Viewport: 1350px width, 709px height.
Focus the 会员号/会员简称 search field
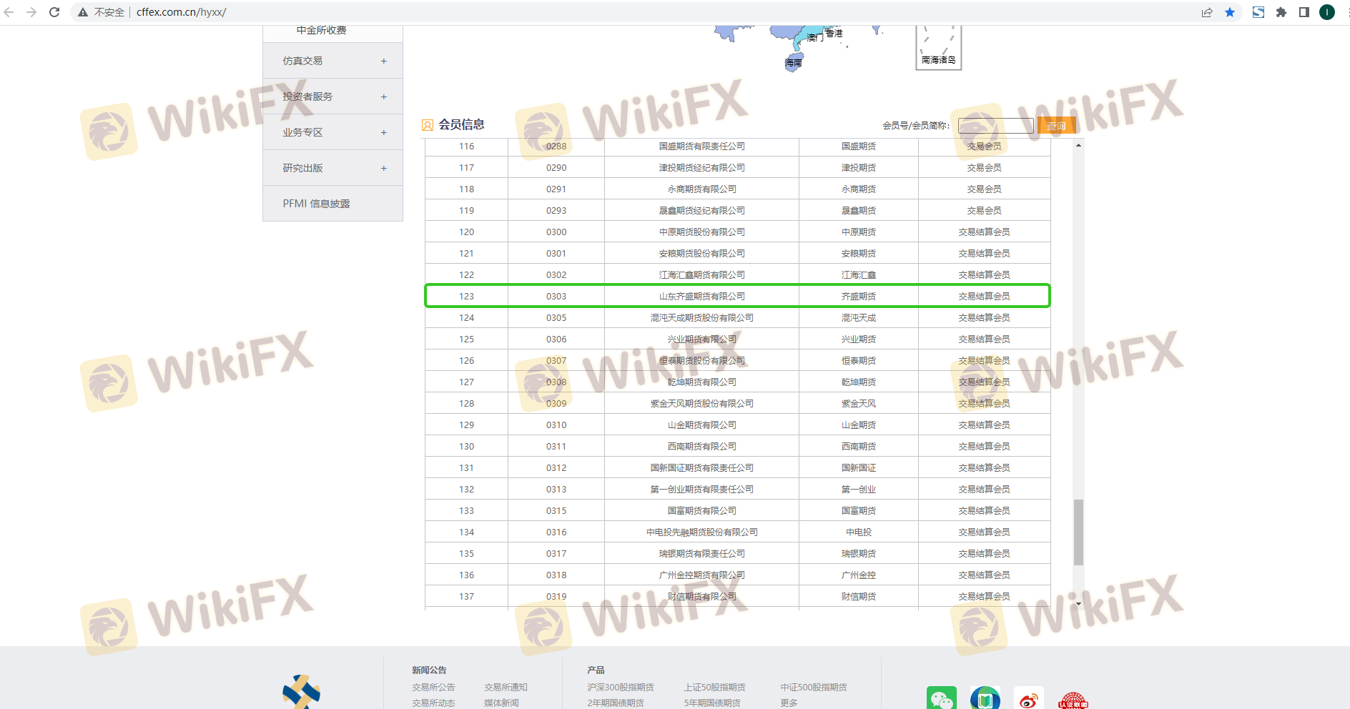[995, 126]
